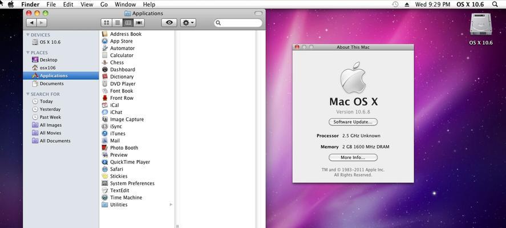This screenshot has height=228, width=506.
Task: Open the File menu
Action: (51, 5)
